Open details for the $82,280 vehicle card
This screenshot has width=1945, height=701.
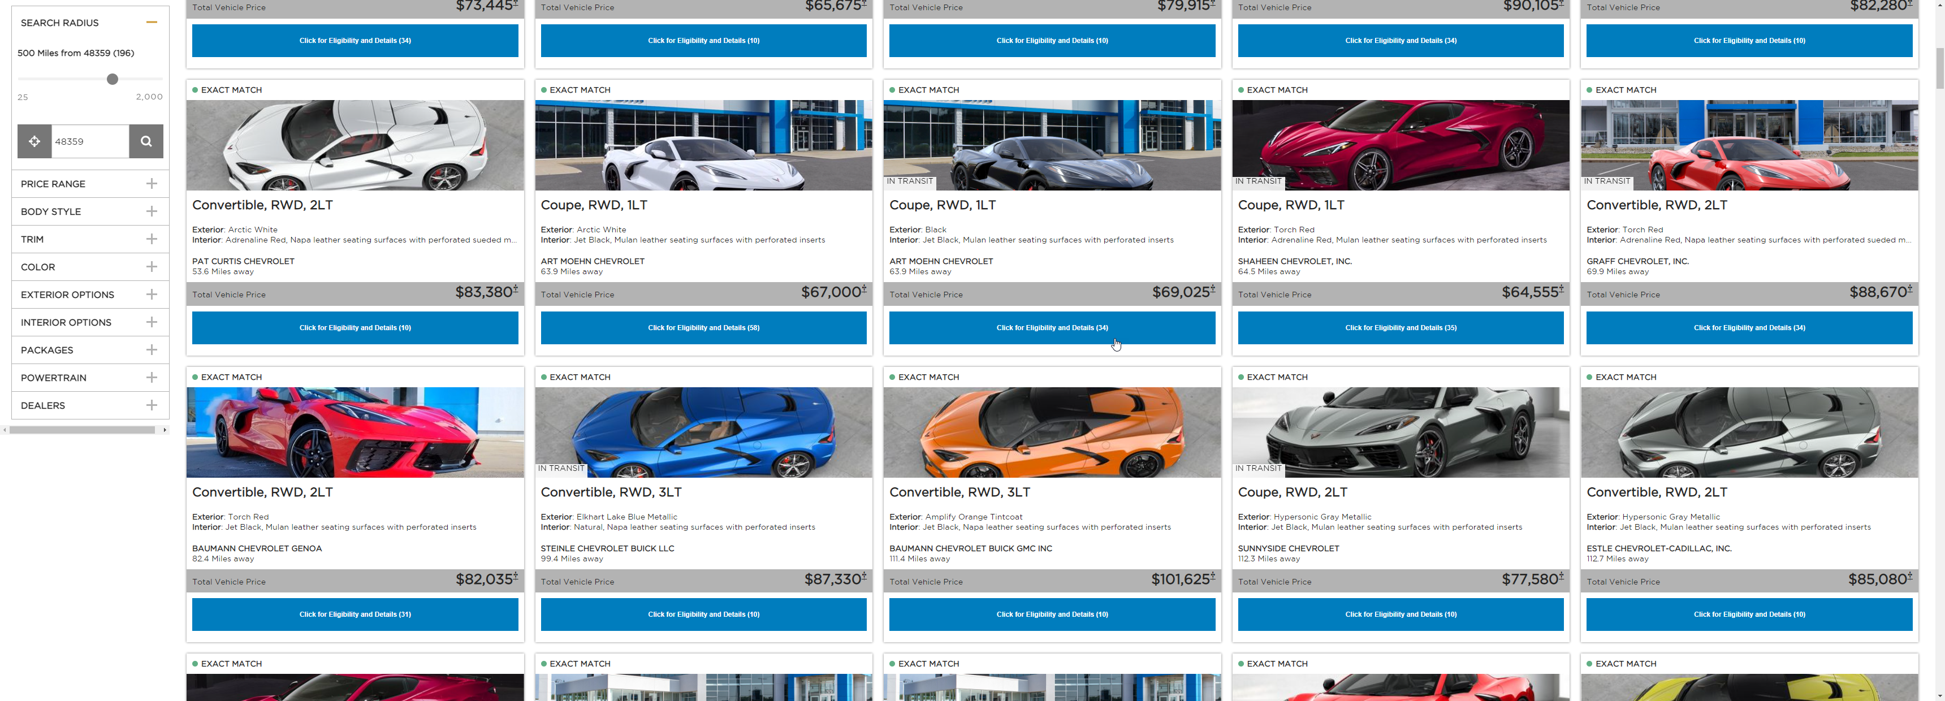tap(1749, 41)
